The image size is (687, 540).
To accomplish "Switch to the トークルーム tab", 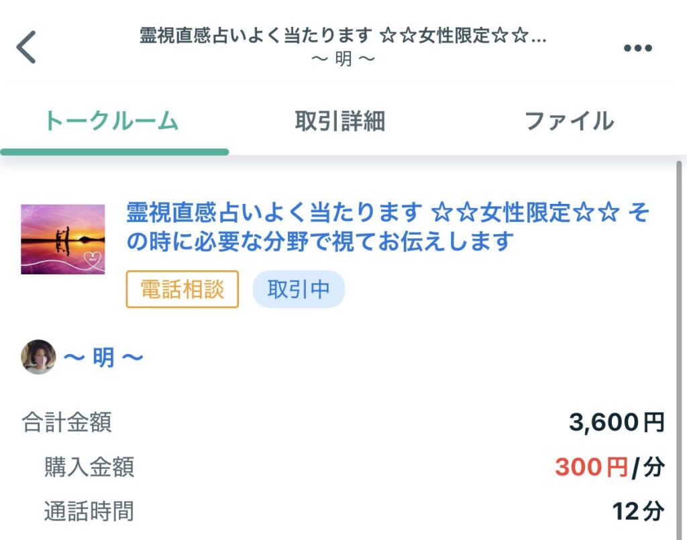I will click(111, 121).
